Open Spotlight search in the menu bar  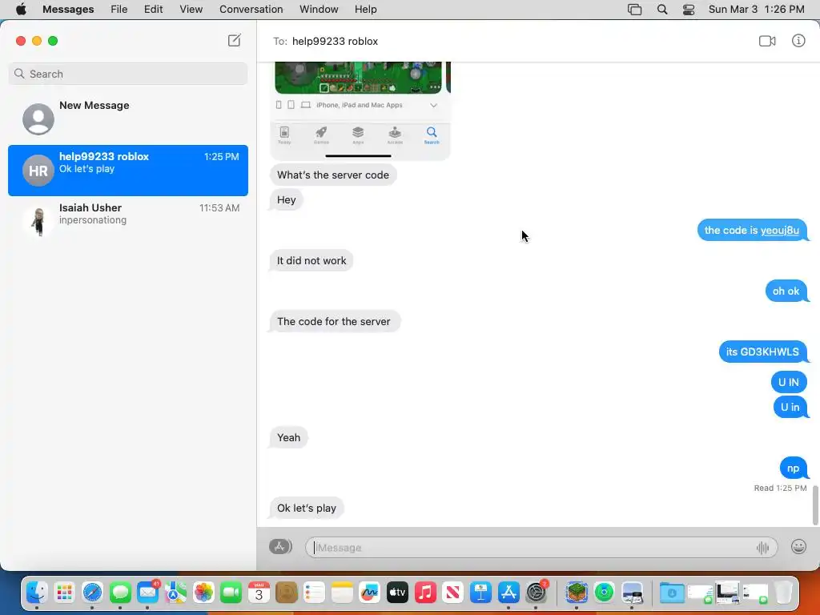click(662, 10)
